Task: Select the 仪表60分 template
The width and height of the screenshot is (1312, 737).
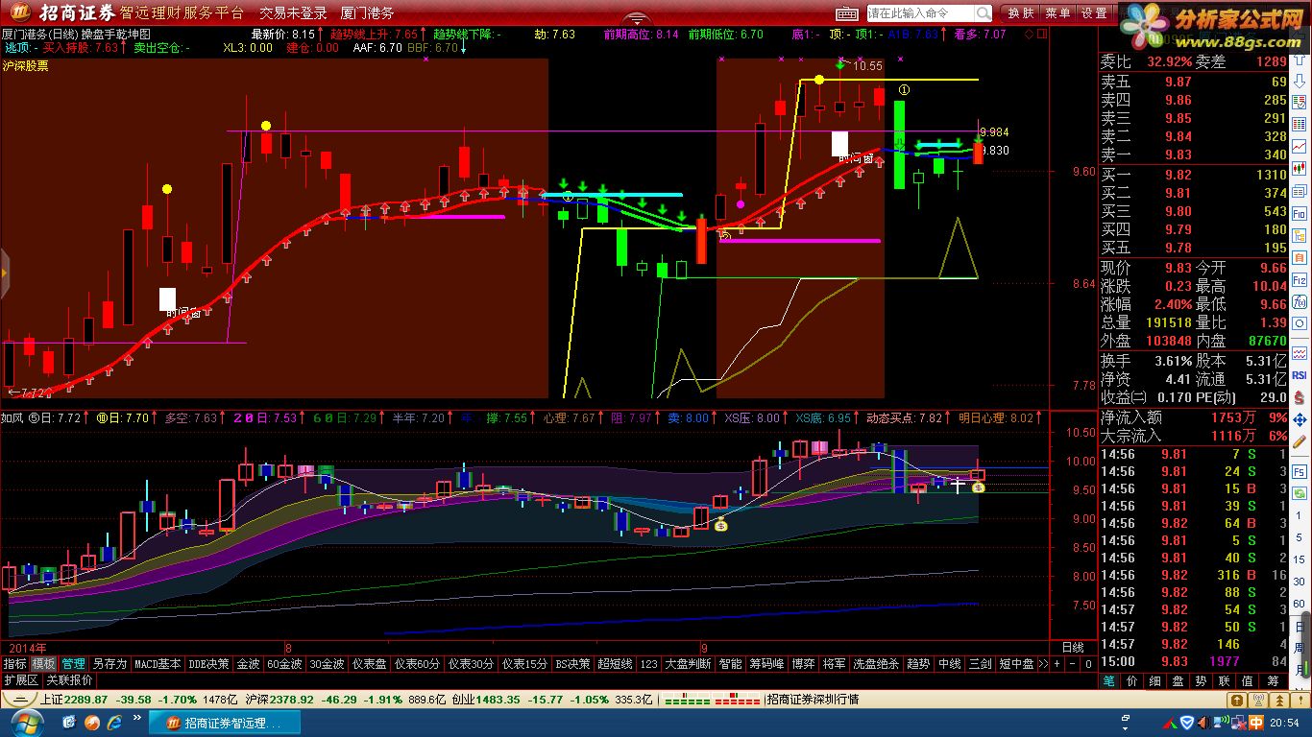Action: coord(417,664)
